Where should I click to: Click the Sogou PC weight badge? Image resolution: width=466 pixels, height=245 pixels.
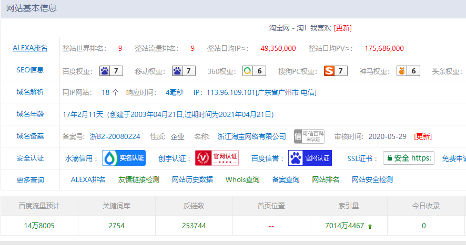[336, 71]
